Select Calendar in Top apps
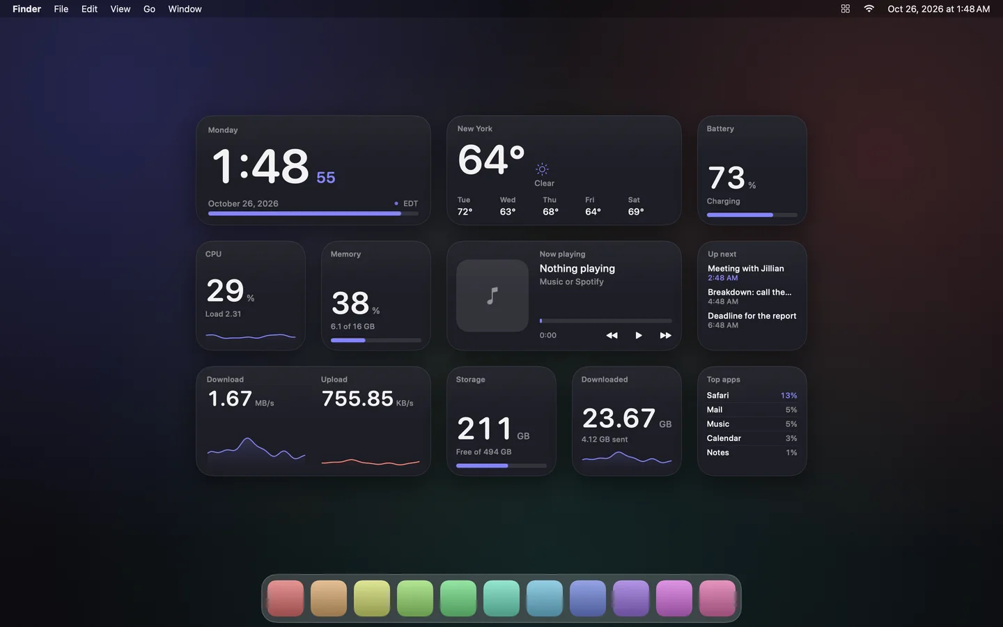Viewport: 1003px width, 627px height. tap(752, 438)
